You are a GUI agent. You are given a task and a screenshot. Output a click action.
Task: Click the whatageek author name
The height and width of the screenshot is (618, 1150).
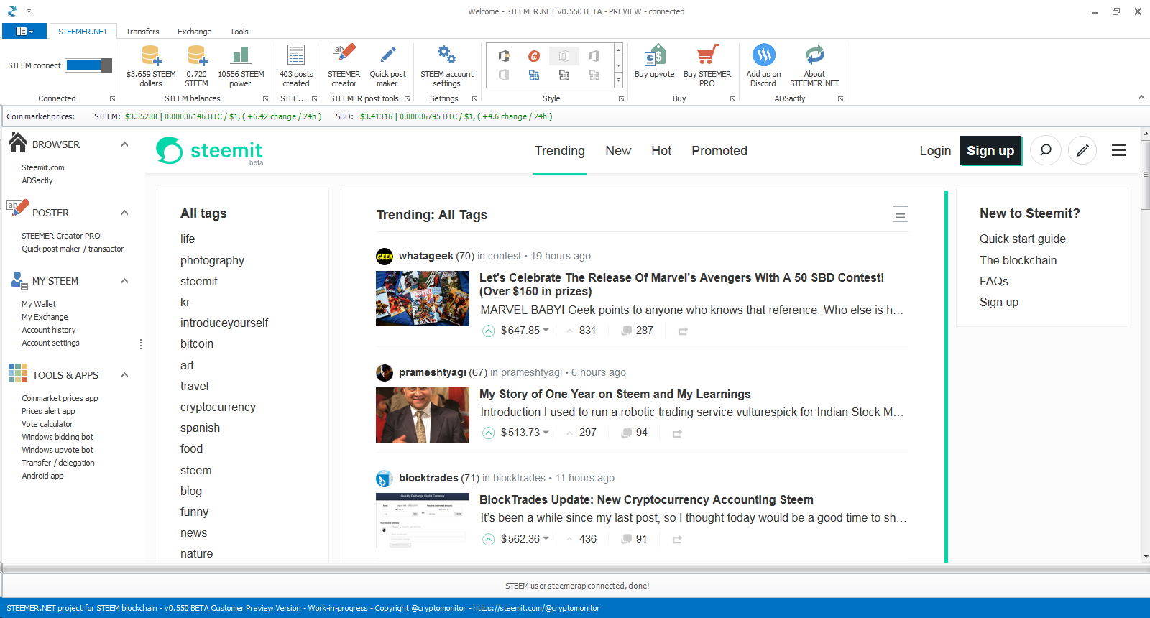[426, 256]
